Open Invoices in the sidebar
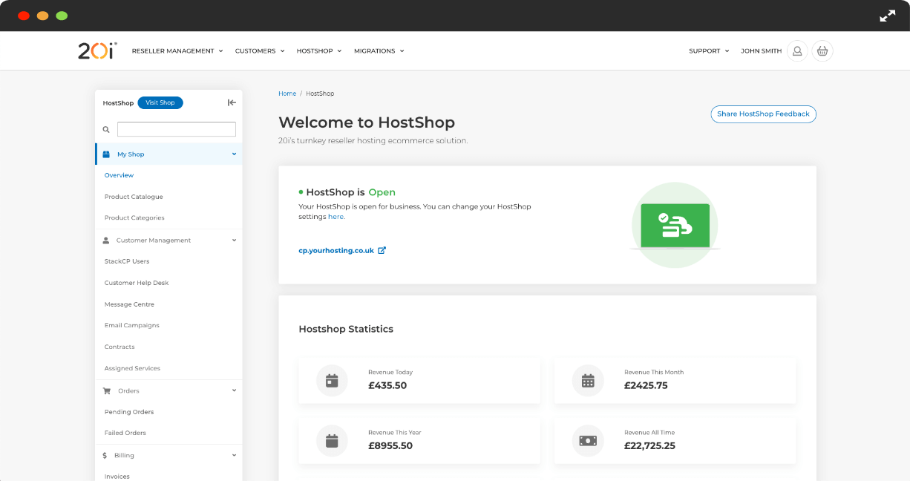Viewport: 910px width, 481px height. point(117,477)
